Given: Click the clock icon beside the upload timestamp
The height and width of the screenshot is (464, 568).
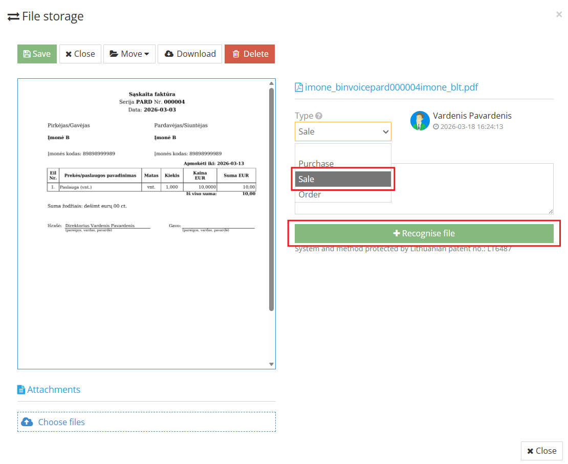Looking at the screenshot, I should coord(435,126).
